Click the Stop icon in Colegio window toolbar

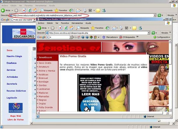24,10
